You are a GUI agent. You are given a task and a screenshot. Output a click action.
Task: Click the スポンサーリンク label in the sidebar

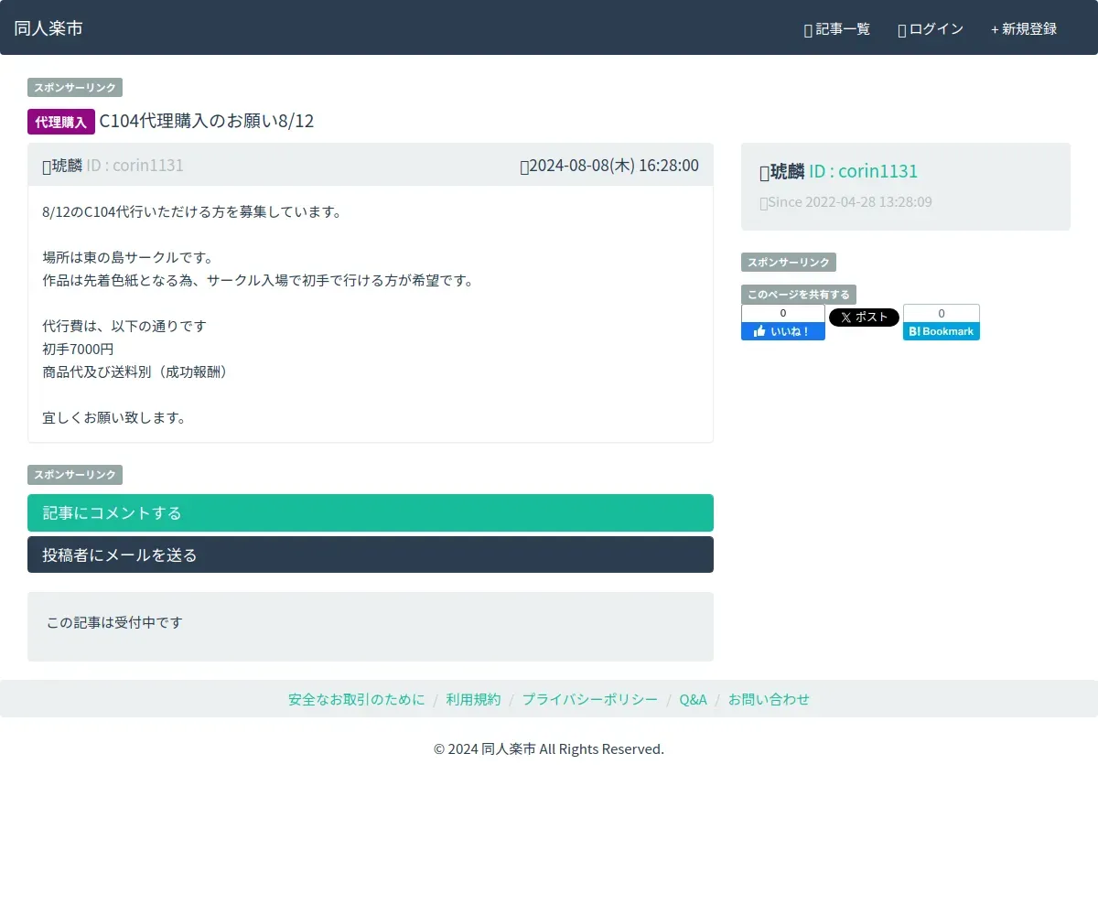(x=789, y=263)
